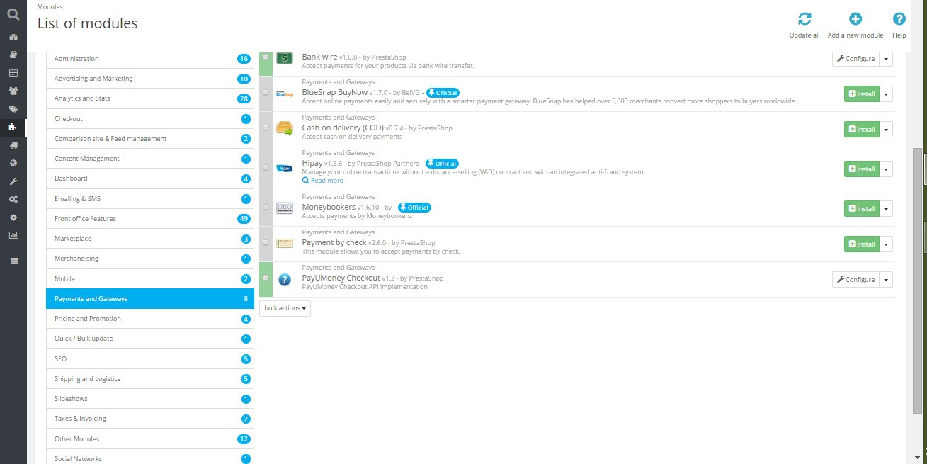Click the BlueSnap BuyNow module logo
The width and height of the screenshot is (927, 464).
[285, 94]
